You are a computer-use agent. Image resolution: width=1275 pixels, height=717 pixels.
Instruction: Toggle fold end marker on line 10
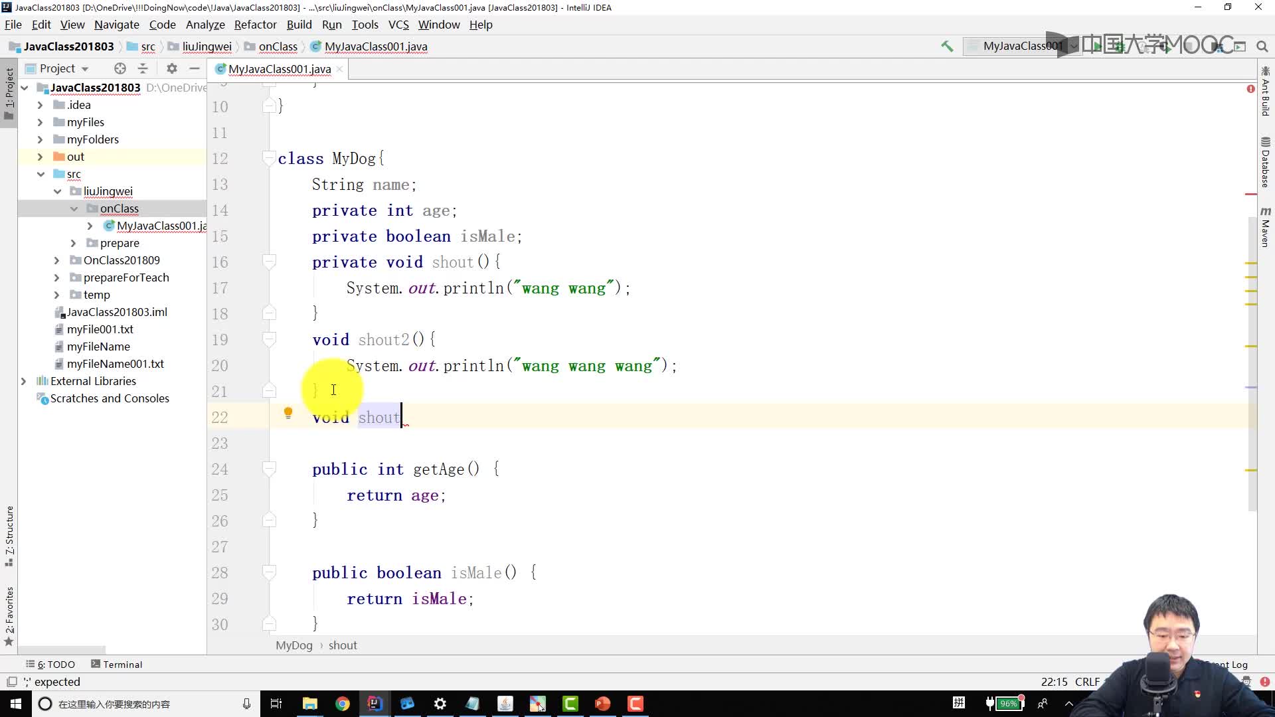[x=269, y=106]
